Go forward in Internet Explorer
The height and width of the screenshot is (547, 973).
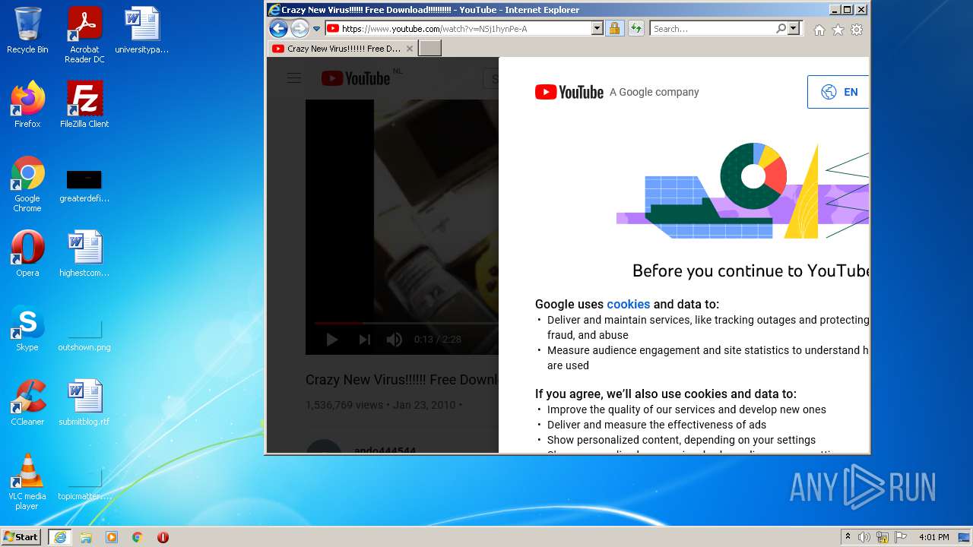(x=300, y=29)
